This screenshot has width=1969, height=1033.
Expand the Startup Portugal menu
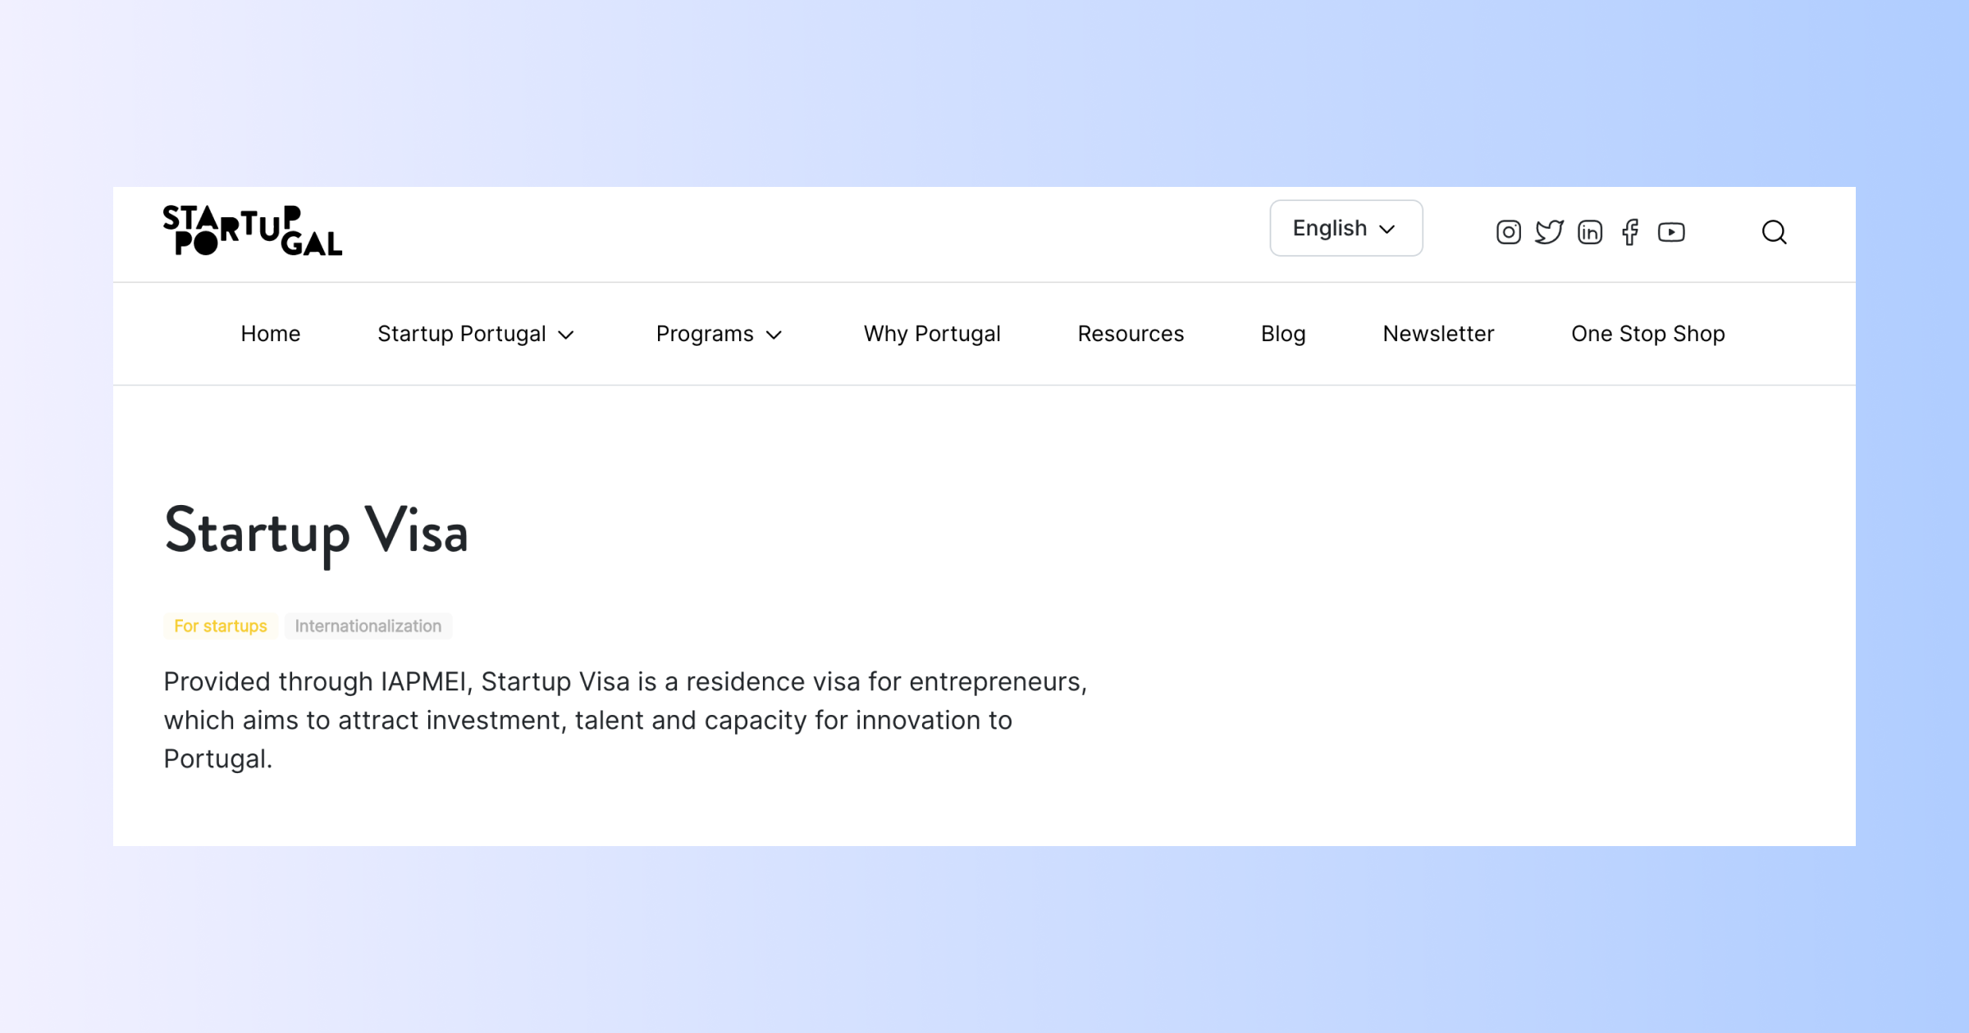coord(476,334)
